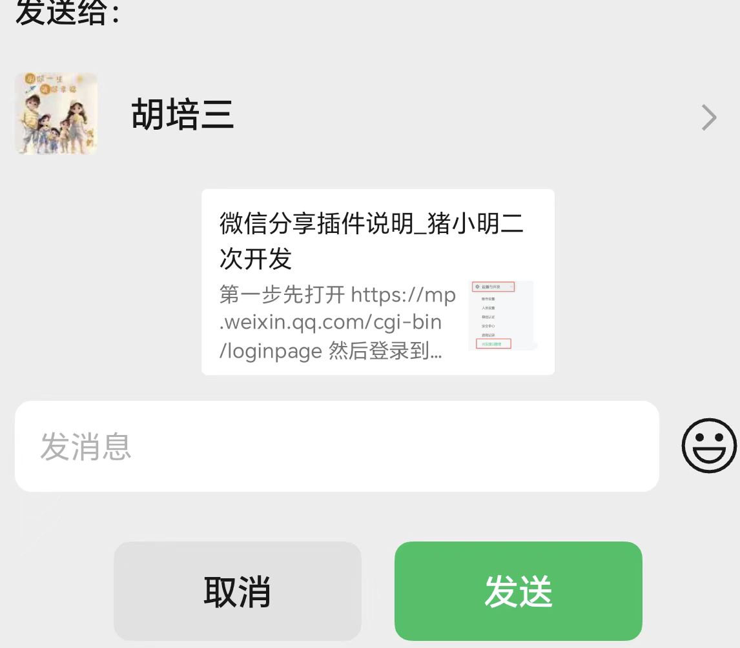
Task: Click the 人员设置 entry in the thumbnail menu
Action: (x=488, y=308)
